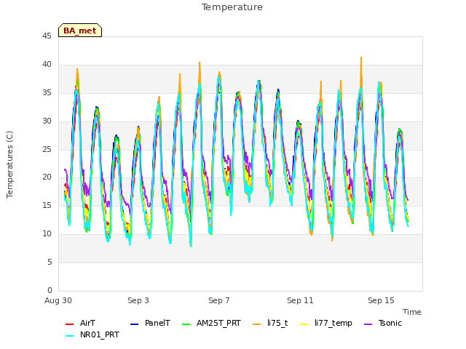
Task: Click the Temperature chart title
Action: coord(232,7)
